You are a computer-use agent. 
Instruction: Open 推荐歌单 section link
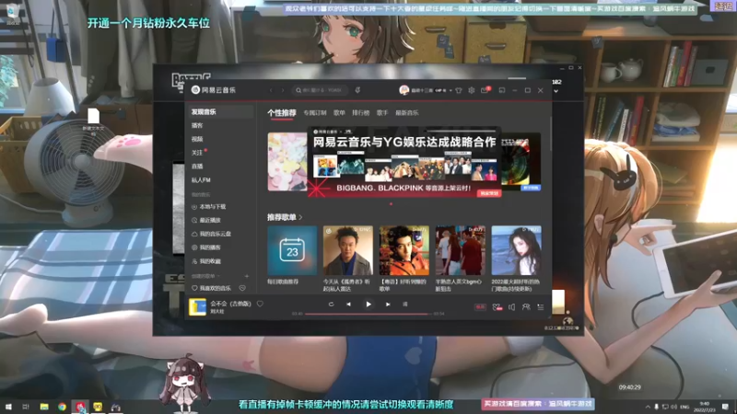285,217
